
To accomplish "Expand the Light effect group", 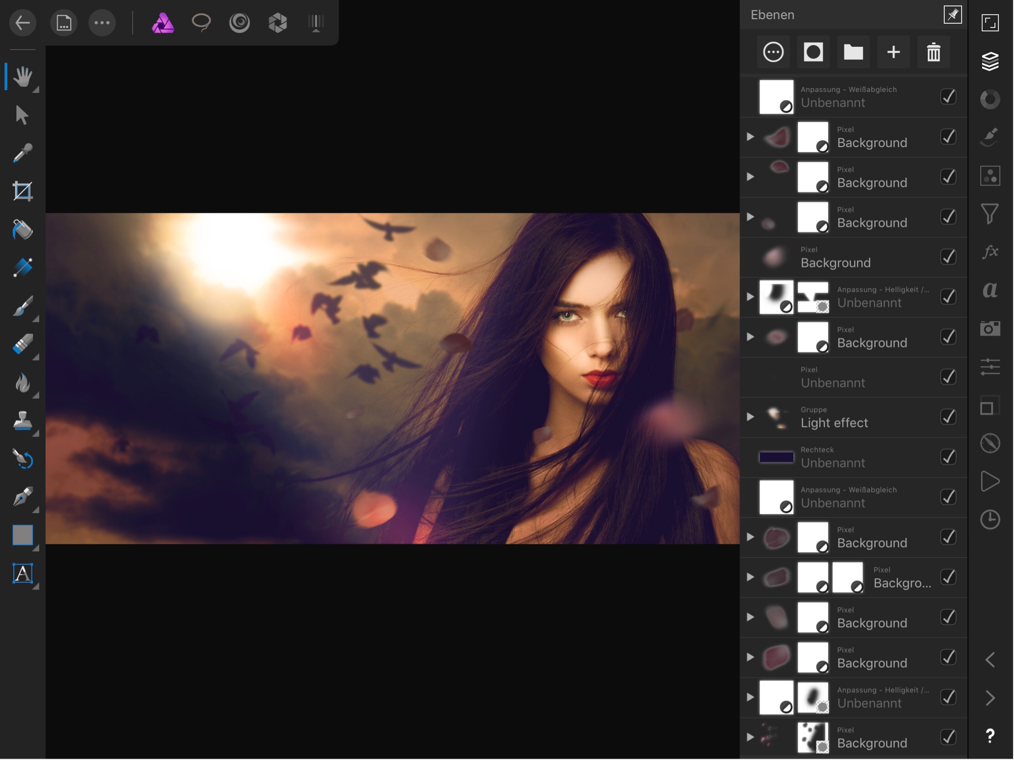I will [750, 416].
